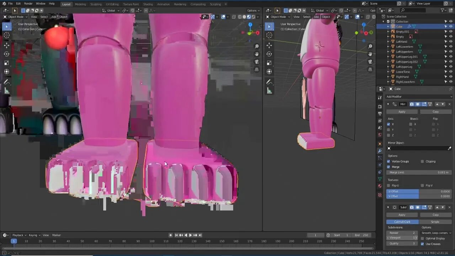
Task: Click the Mirror Object eyedropper icon
Action: click(450, 148)
